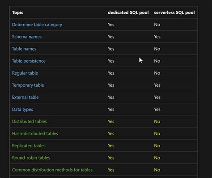Viewport: 212px width, 178px height.
Task: Select dedicated Yes cell in Table names row
Action: pos(111,49)
